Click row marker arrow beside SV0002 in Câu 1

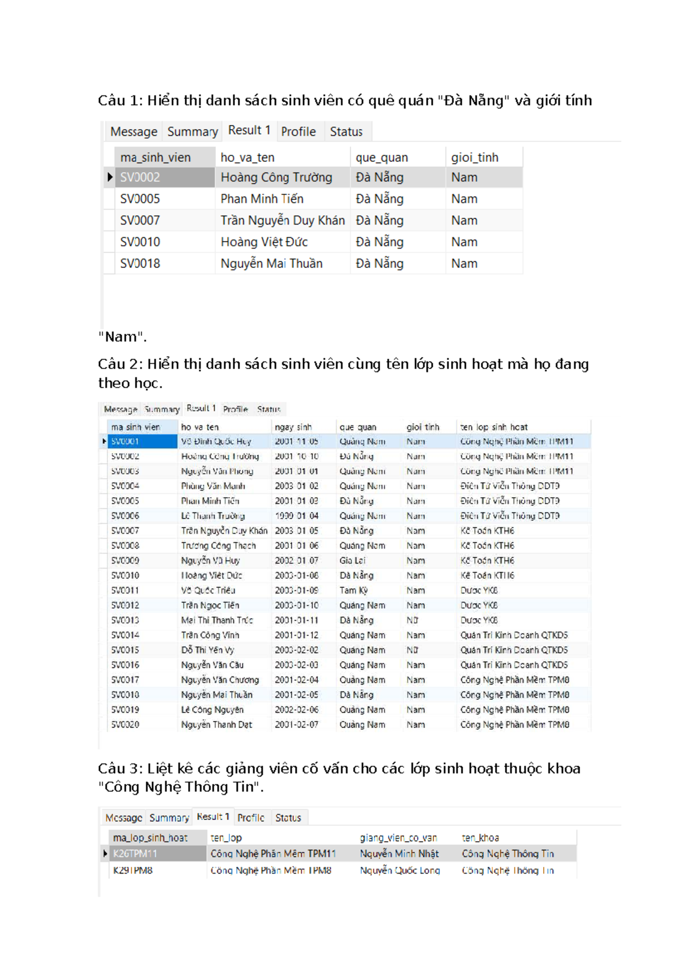(x=110, y=177)
